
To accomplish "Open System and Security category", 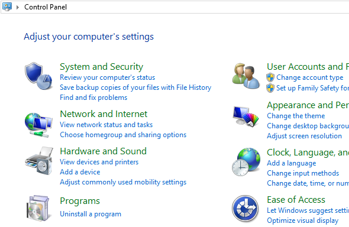I will (x=102, y=67).
